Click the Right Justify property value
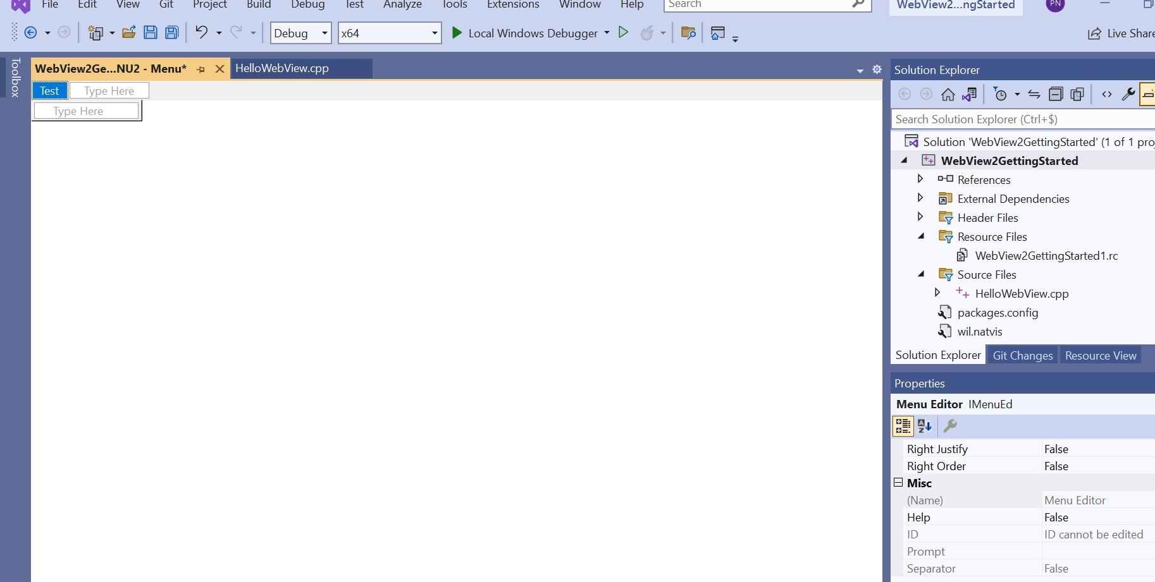The image size is (1155, 582). click(x=1099, y=449)
